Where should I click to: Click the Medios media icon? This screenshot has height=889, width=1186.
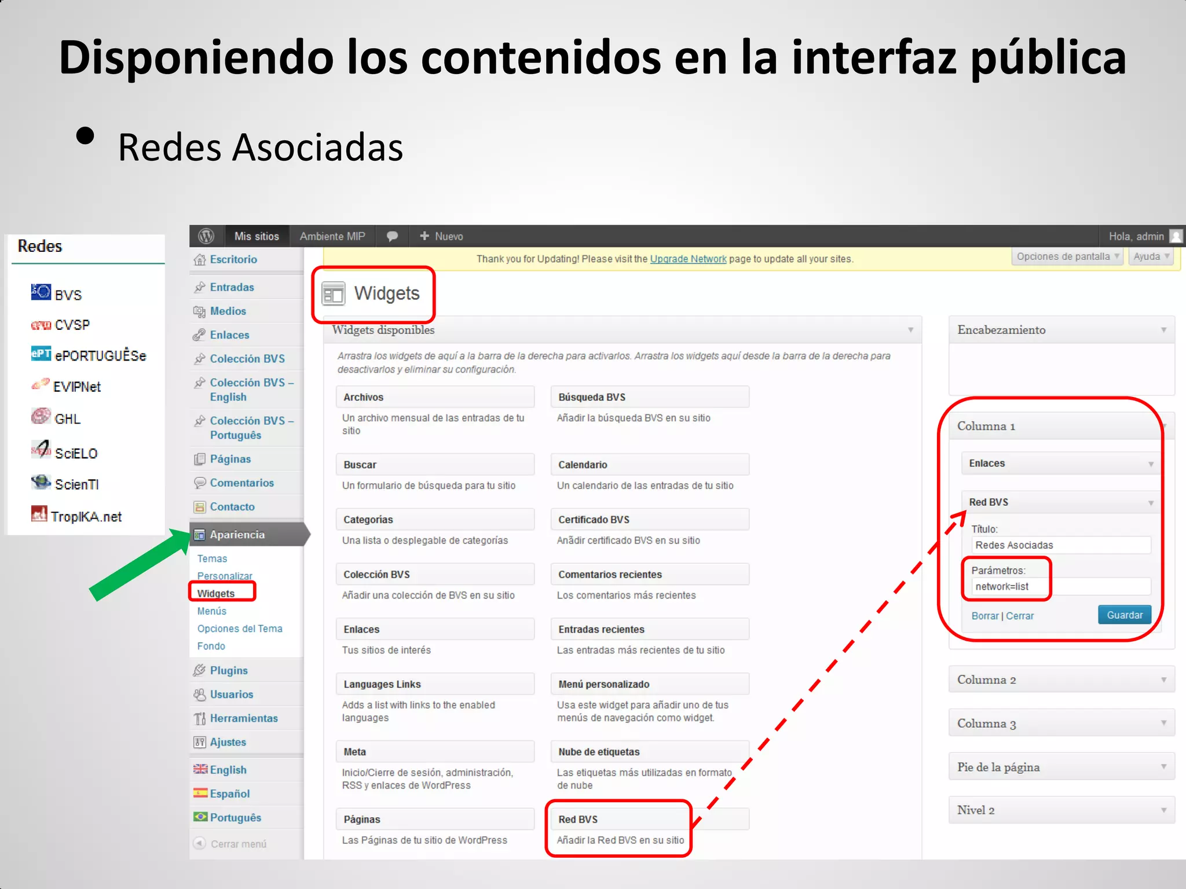pos(200,311)
